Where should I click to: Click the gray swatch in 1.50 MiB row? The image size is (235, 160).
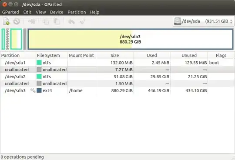(x=39, y=83)
